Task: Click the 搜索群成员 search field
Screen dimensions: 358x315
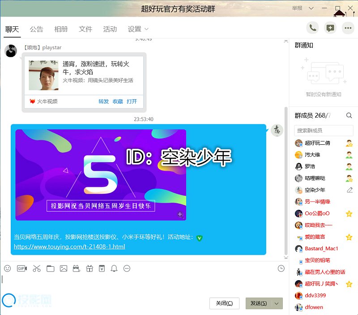Action: (324, 130)
